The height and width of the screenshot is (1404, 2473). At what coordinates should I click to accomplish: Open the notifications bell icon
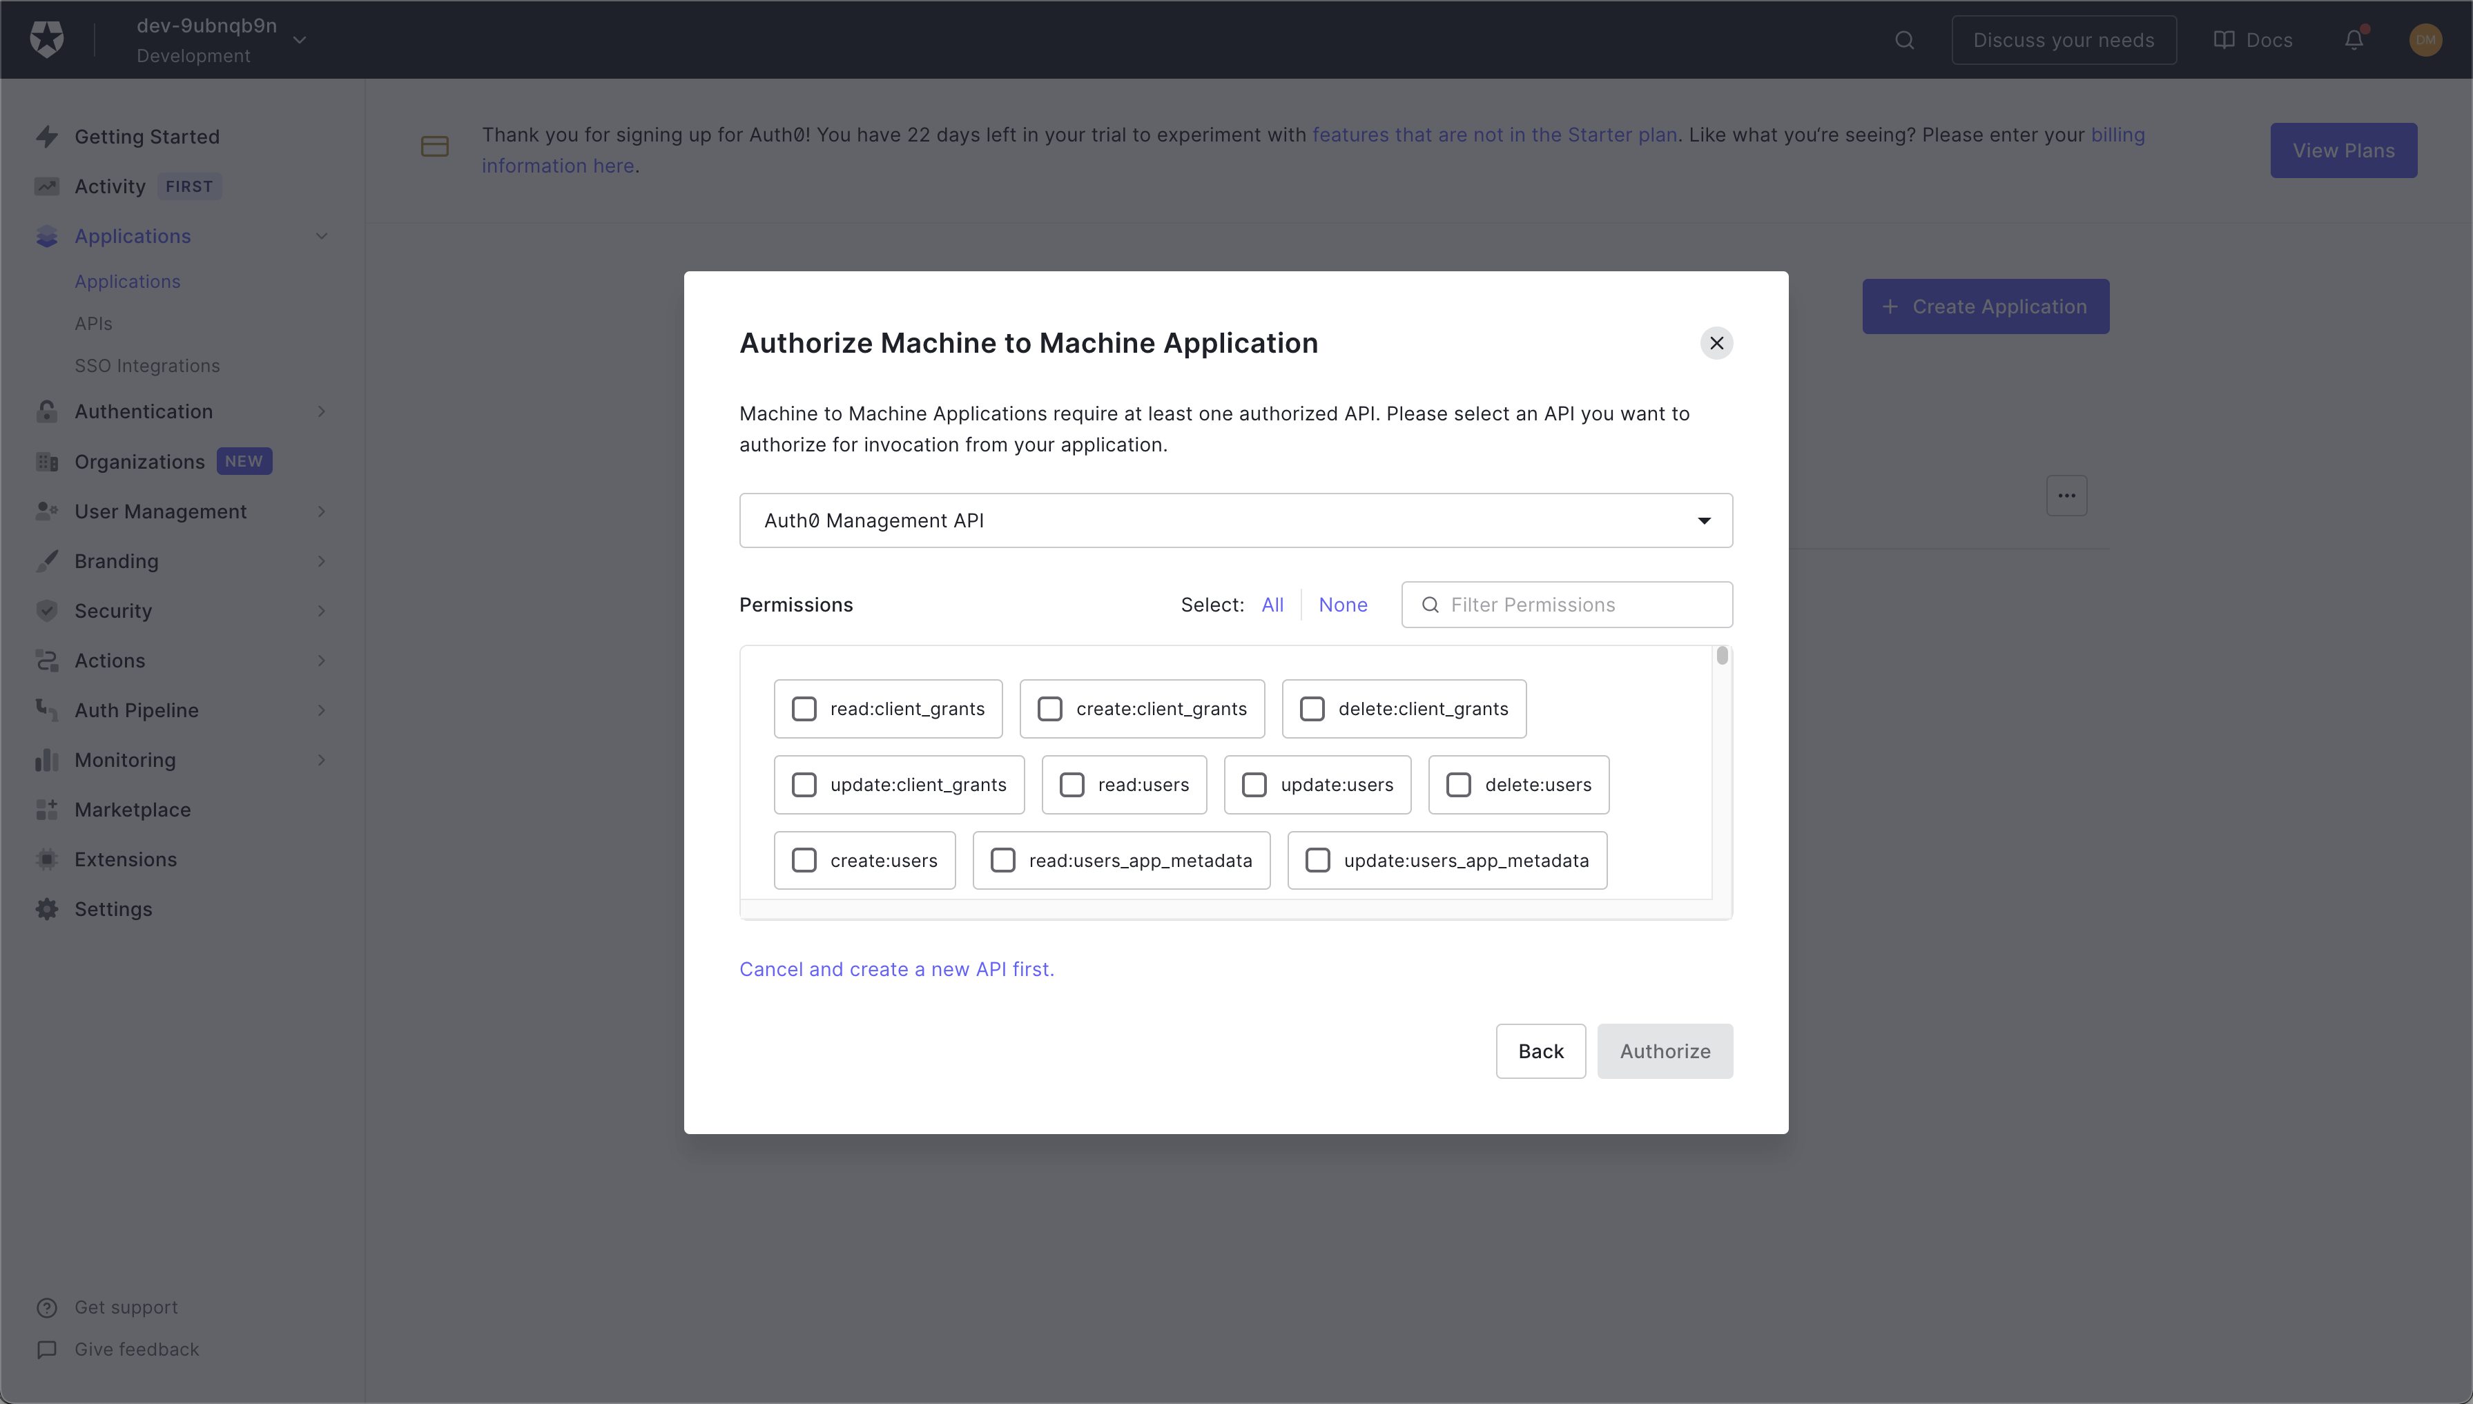pyautogui.click(x=2354, y=39)
